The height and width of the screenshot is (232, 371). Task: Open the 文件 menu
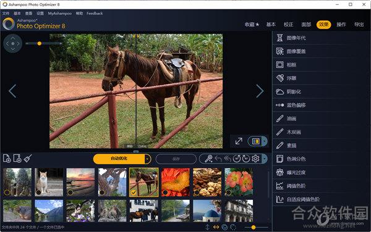coord(6,14)
